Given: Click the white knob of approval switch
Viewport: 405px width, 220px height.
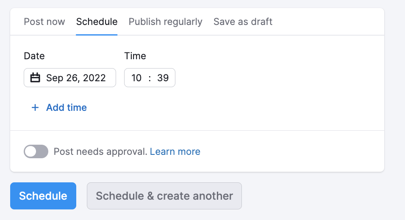Looking at the screenshot, I should (x=31, y=151).
